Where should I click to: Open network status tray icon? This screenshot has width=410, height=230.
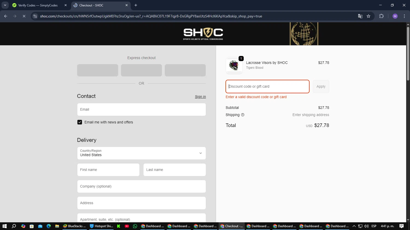tap(360, 226)
